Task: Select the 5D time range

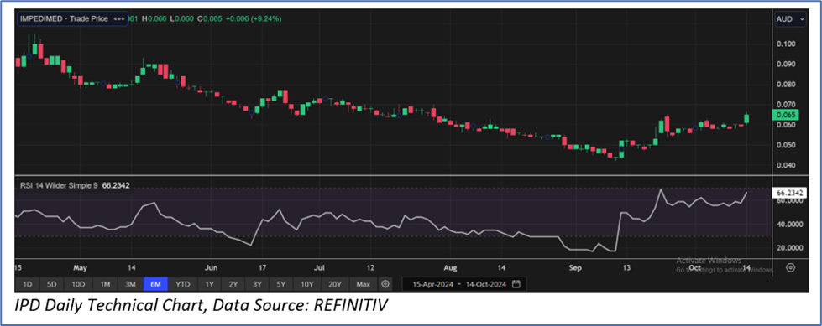Action: (51, 284)
